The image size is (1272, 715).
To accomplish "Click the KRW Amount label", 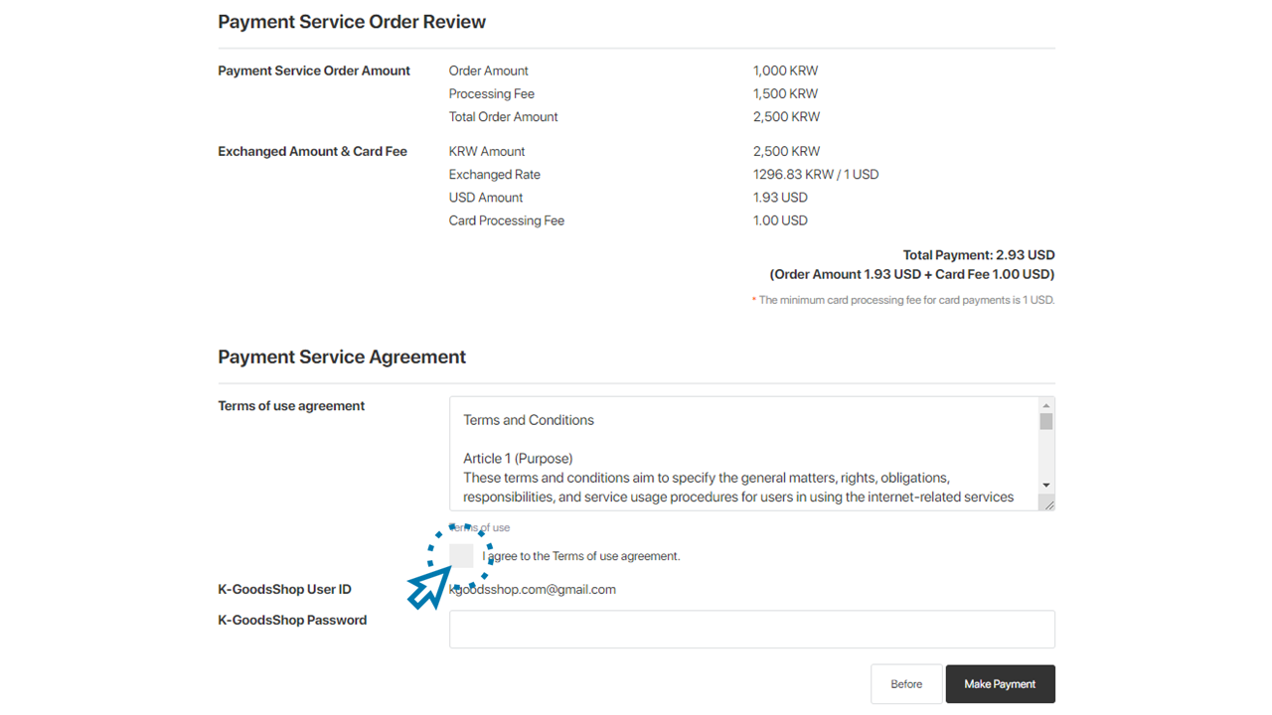I will click(x=487, y=152).
